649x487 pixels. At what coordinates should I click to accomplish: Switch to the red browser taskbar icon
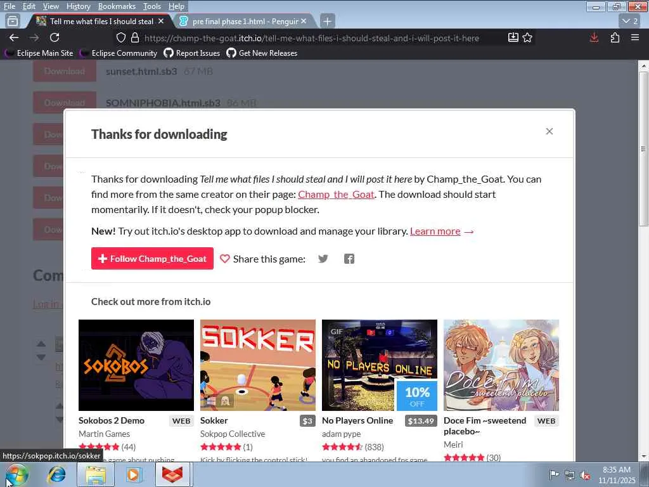pos(172,474)
